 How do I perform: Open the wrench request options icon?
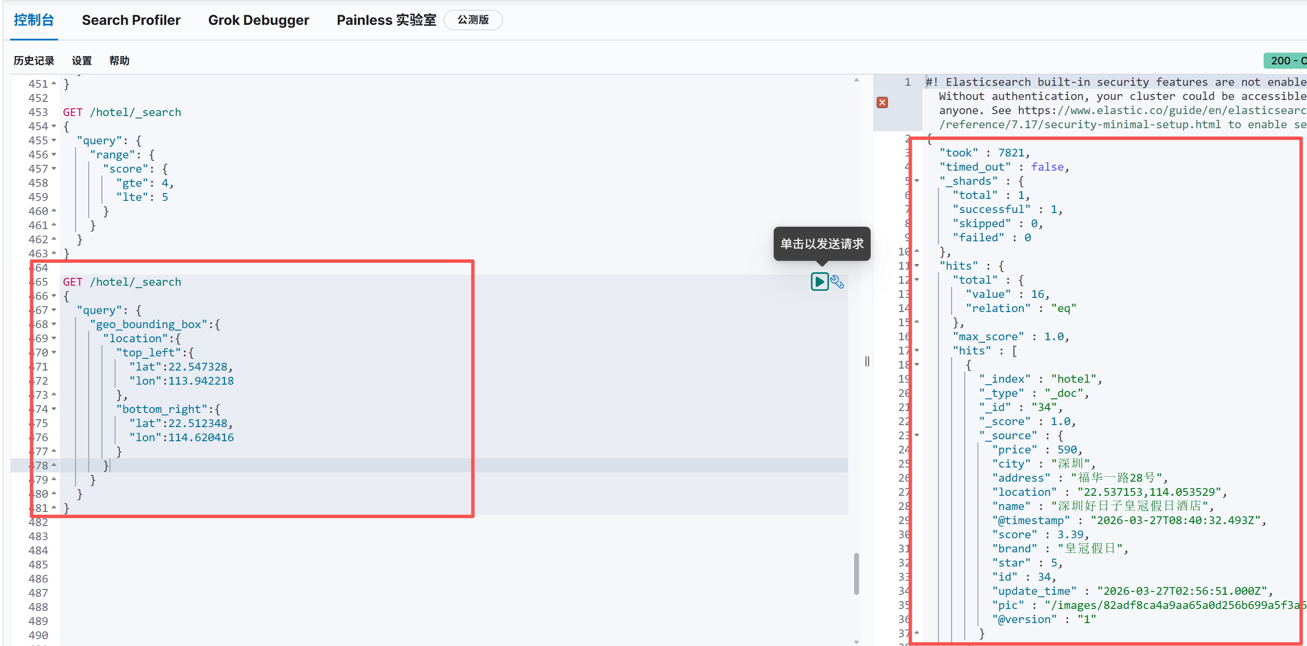(x=837, y=282)
